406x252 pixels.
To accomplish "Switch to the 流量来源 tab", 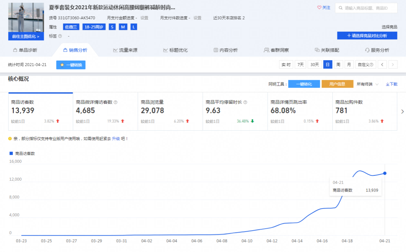I will coord(125,50).
